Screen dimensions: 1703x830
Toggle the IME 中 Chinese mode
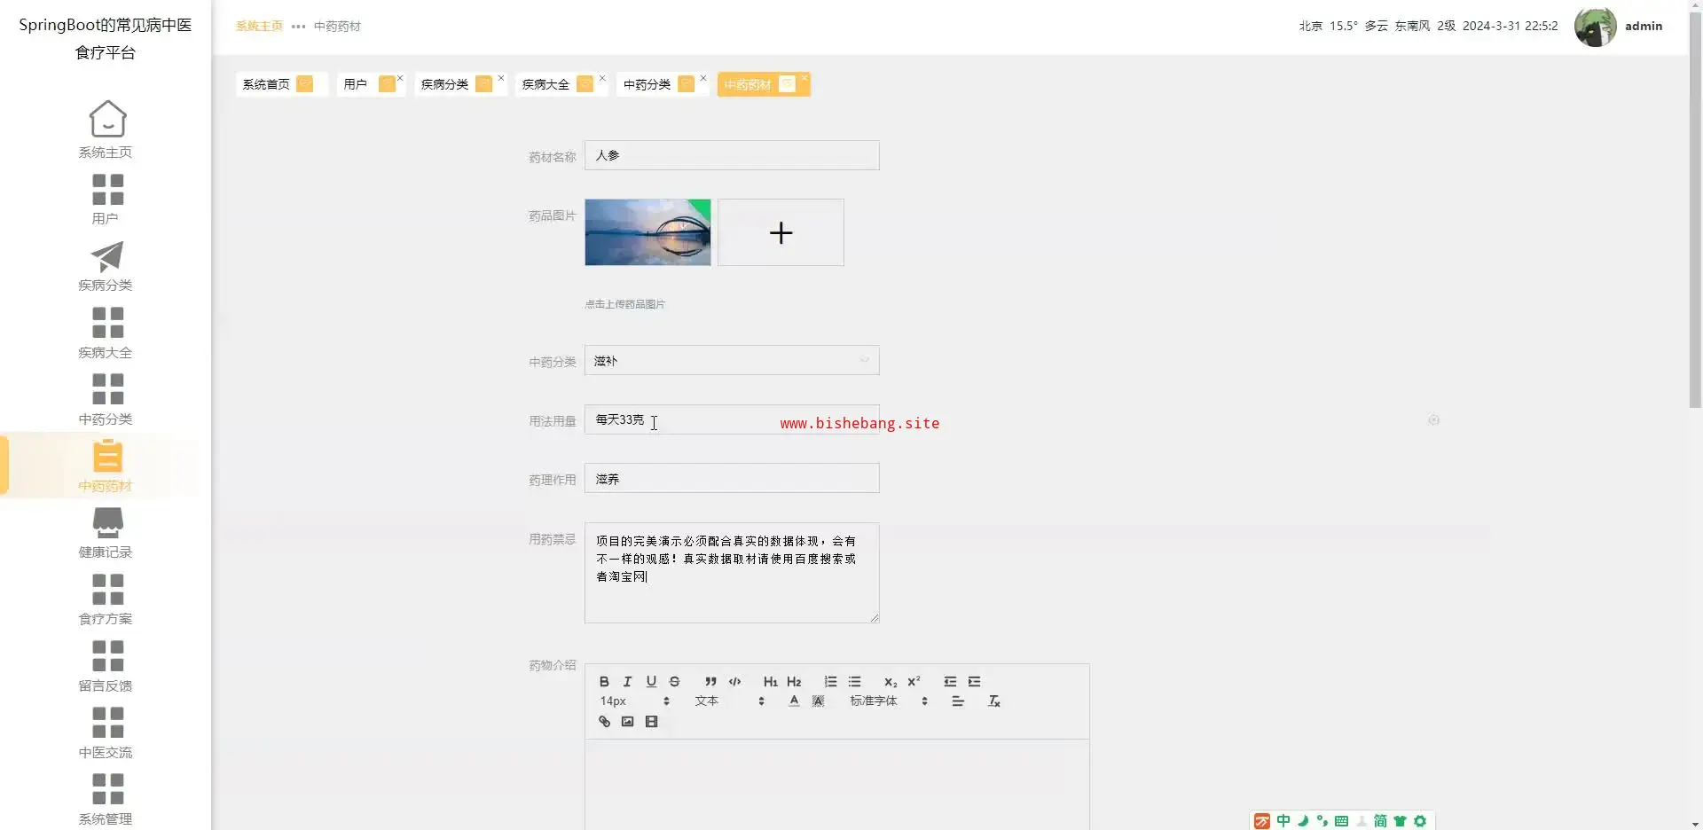click(x=1283, y=821)
